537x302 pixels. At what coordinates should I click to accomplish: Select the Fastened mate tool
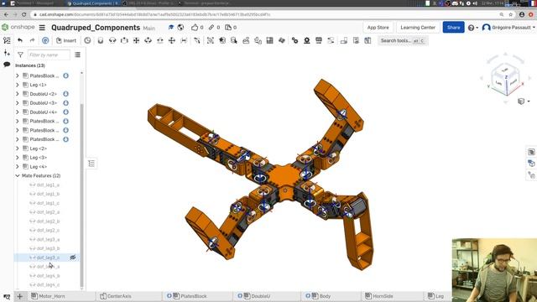click(x=101, y=40)
